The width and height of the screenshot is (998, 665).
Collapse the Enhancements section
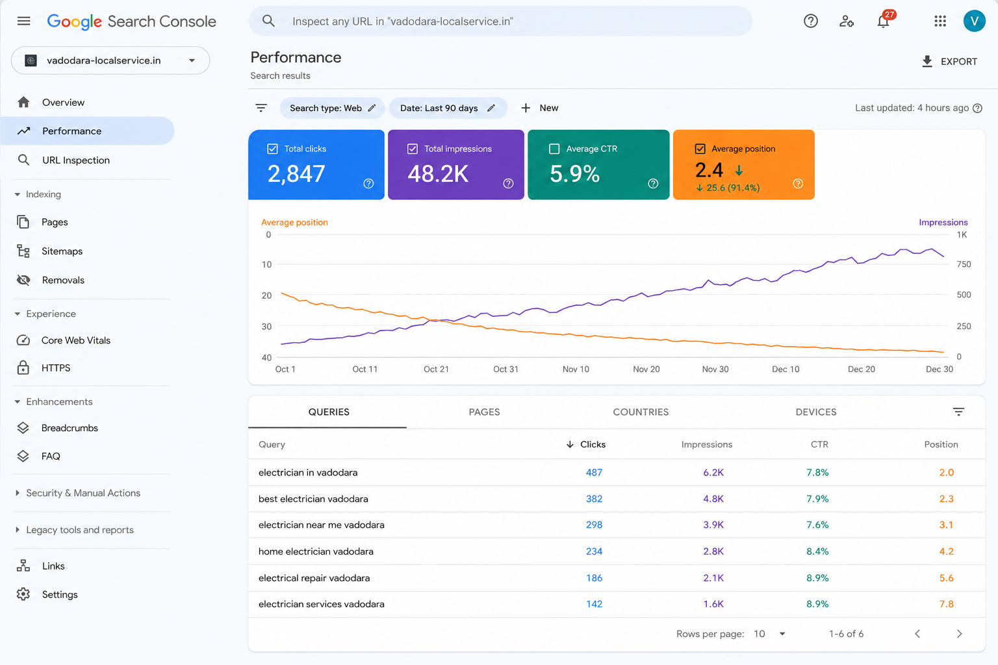click(18, 402)
